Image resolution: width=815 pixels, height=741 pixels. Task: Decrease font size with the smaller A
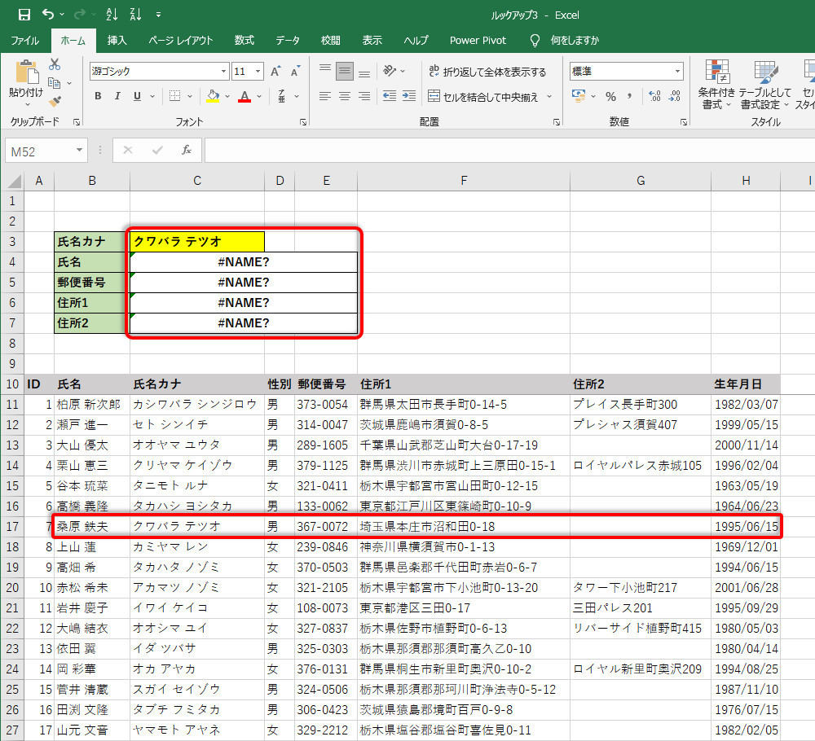295,72
